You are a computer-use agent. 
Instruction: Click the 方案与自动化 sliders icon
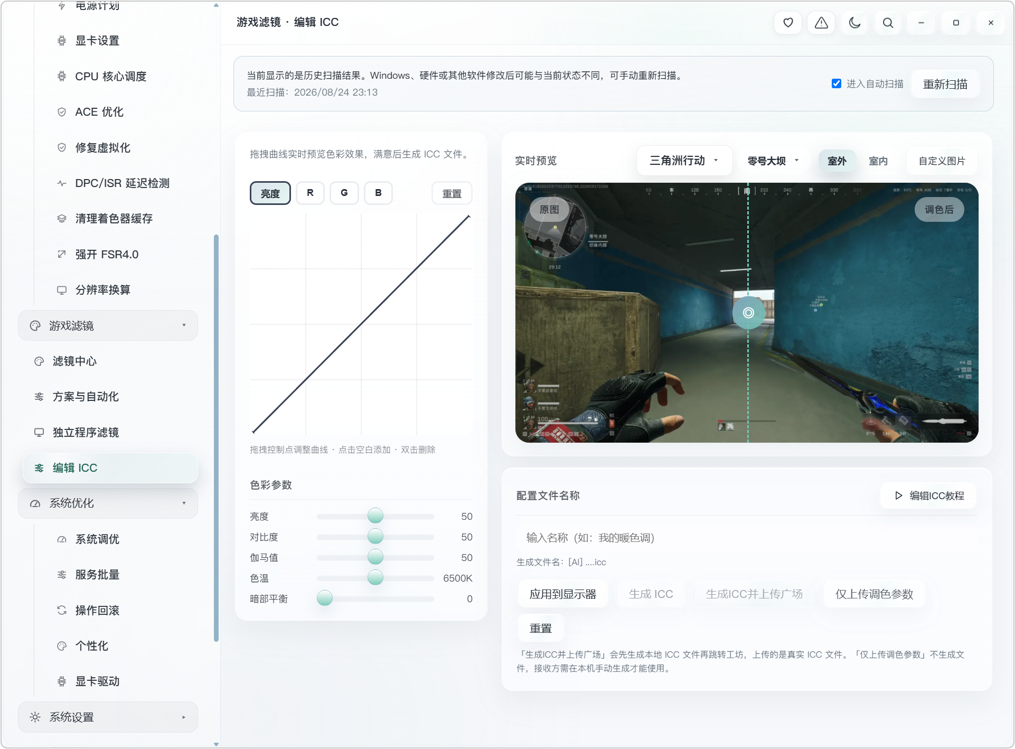(x=39, y=397)
